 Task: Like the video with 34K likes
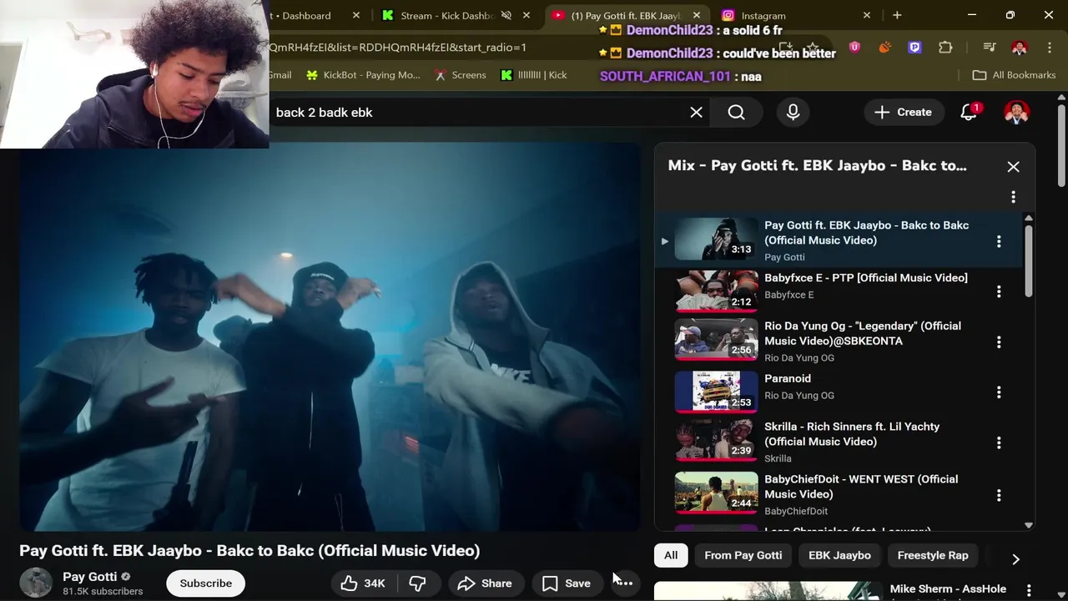(363, 583)
